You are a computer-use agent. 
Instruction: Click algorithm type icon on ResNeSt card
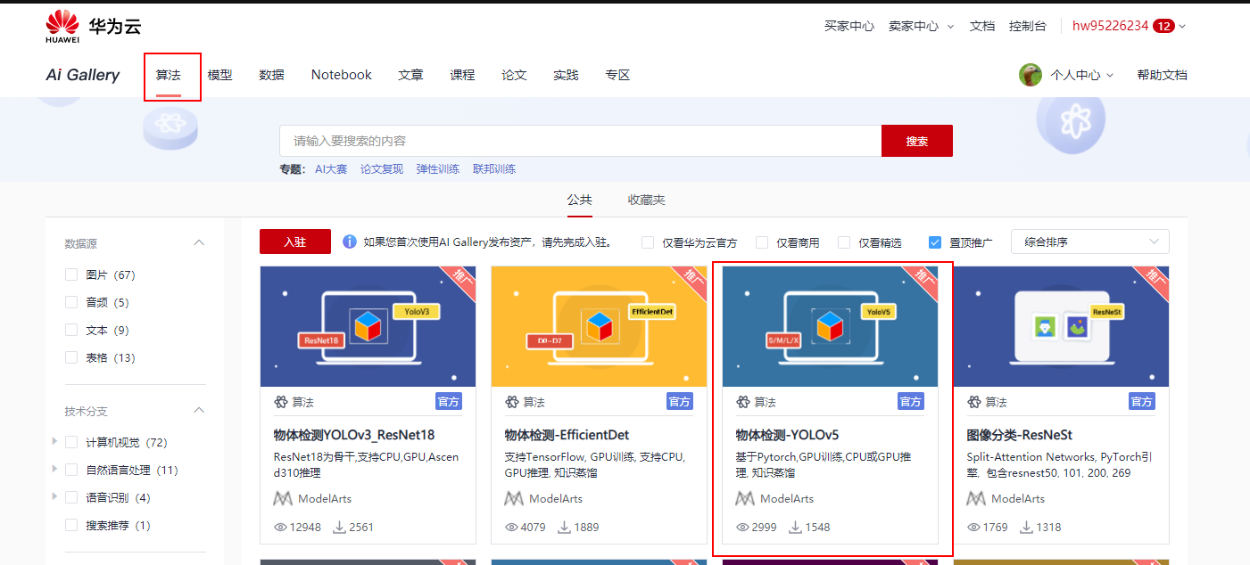(973, 402)
